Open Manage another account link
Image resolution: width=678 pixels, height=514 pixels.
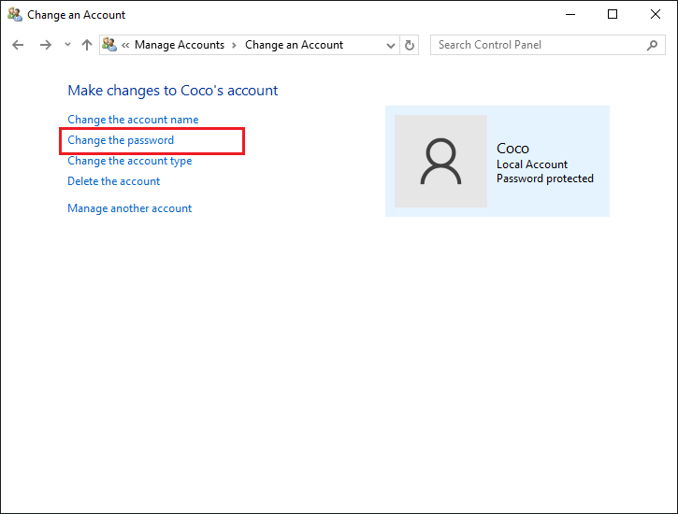click(130, 208)
